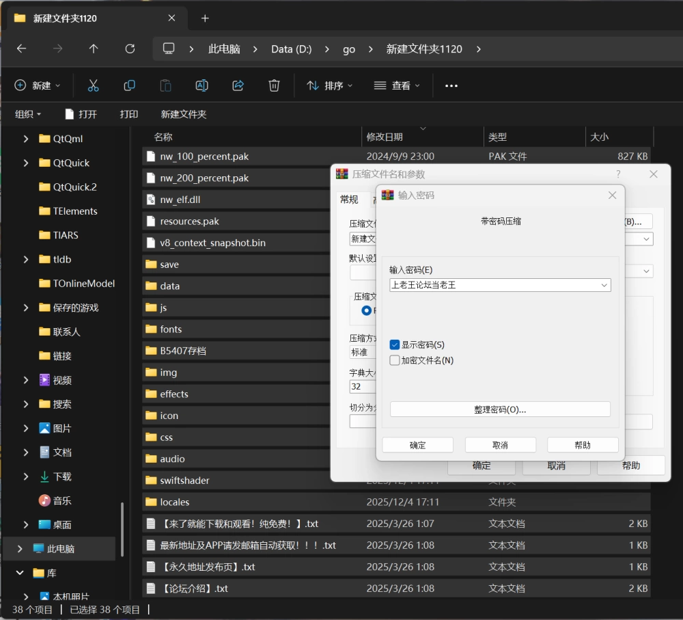Select the B5407存档 folder

point(236,351)
